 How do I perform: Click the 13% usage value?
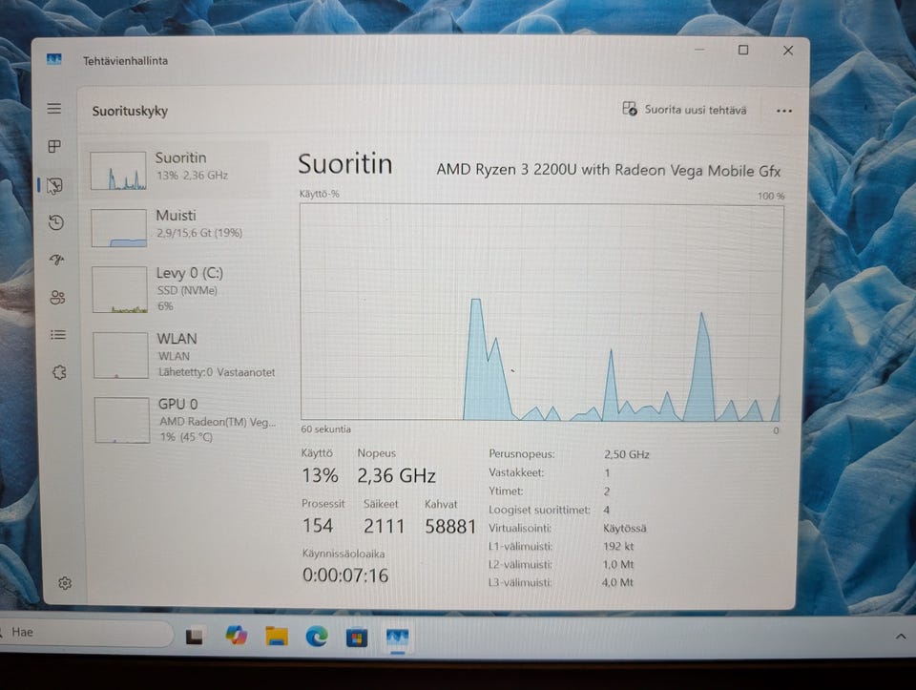click(x=320, y=475)
